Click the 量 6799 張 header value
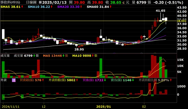This screenshot has width=188, height=109. pos(142,2)
